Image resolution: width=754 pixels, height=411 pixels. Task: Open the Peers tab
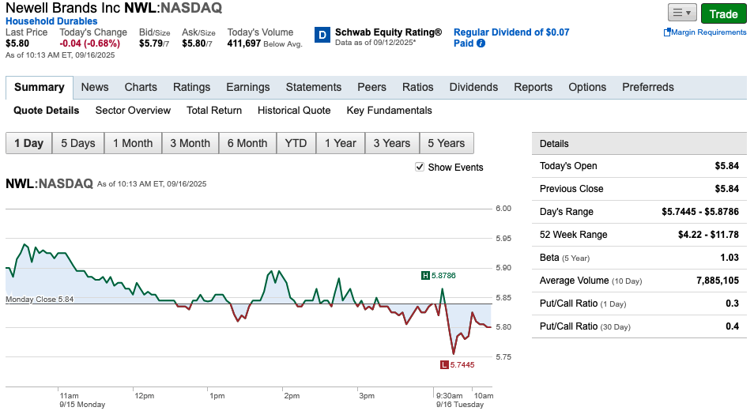371,87
